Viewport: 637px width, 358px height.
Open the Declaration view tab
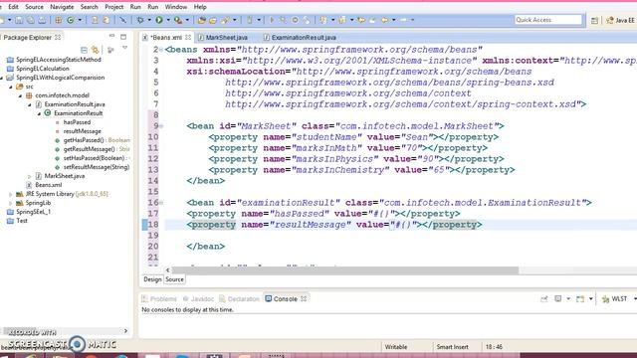(239, 298)
